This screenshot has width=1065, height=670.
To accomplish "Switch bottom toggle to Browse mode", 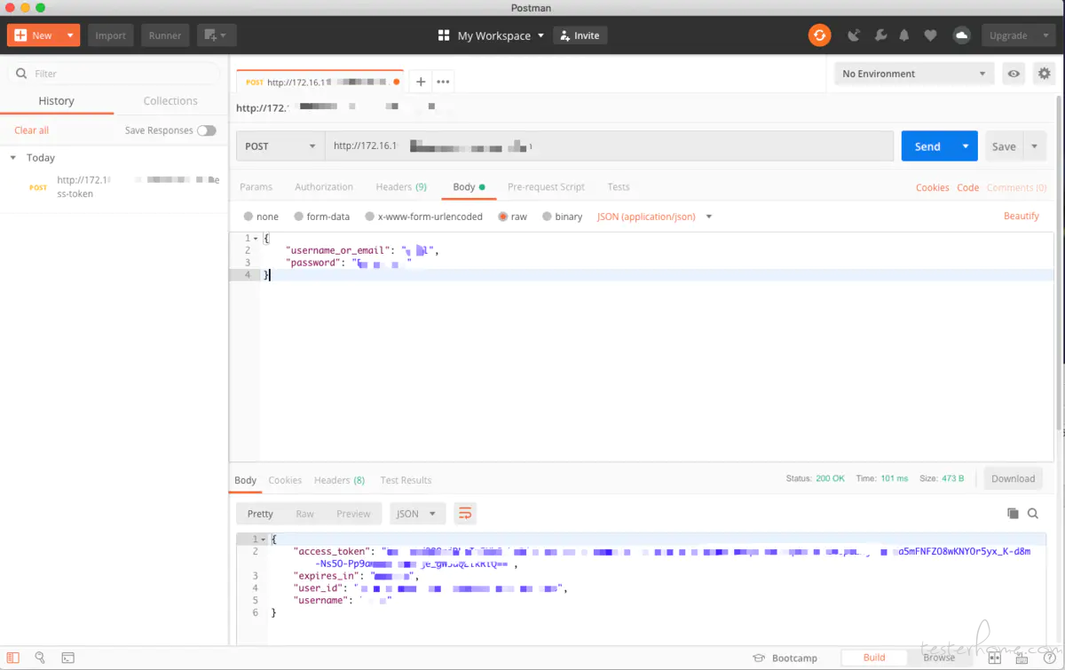I will (939, 658).
